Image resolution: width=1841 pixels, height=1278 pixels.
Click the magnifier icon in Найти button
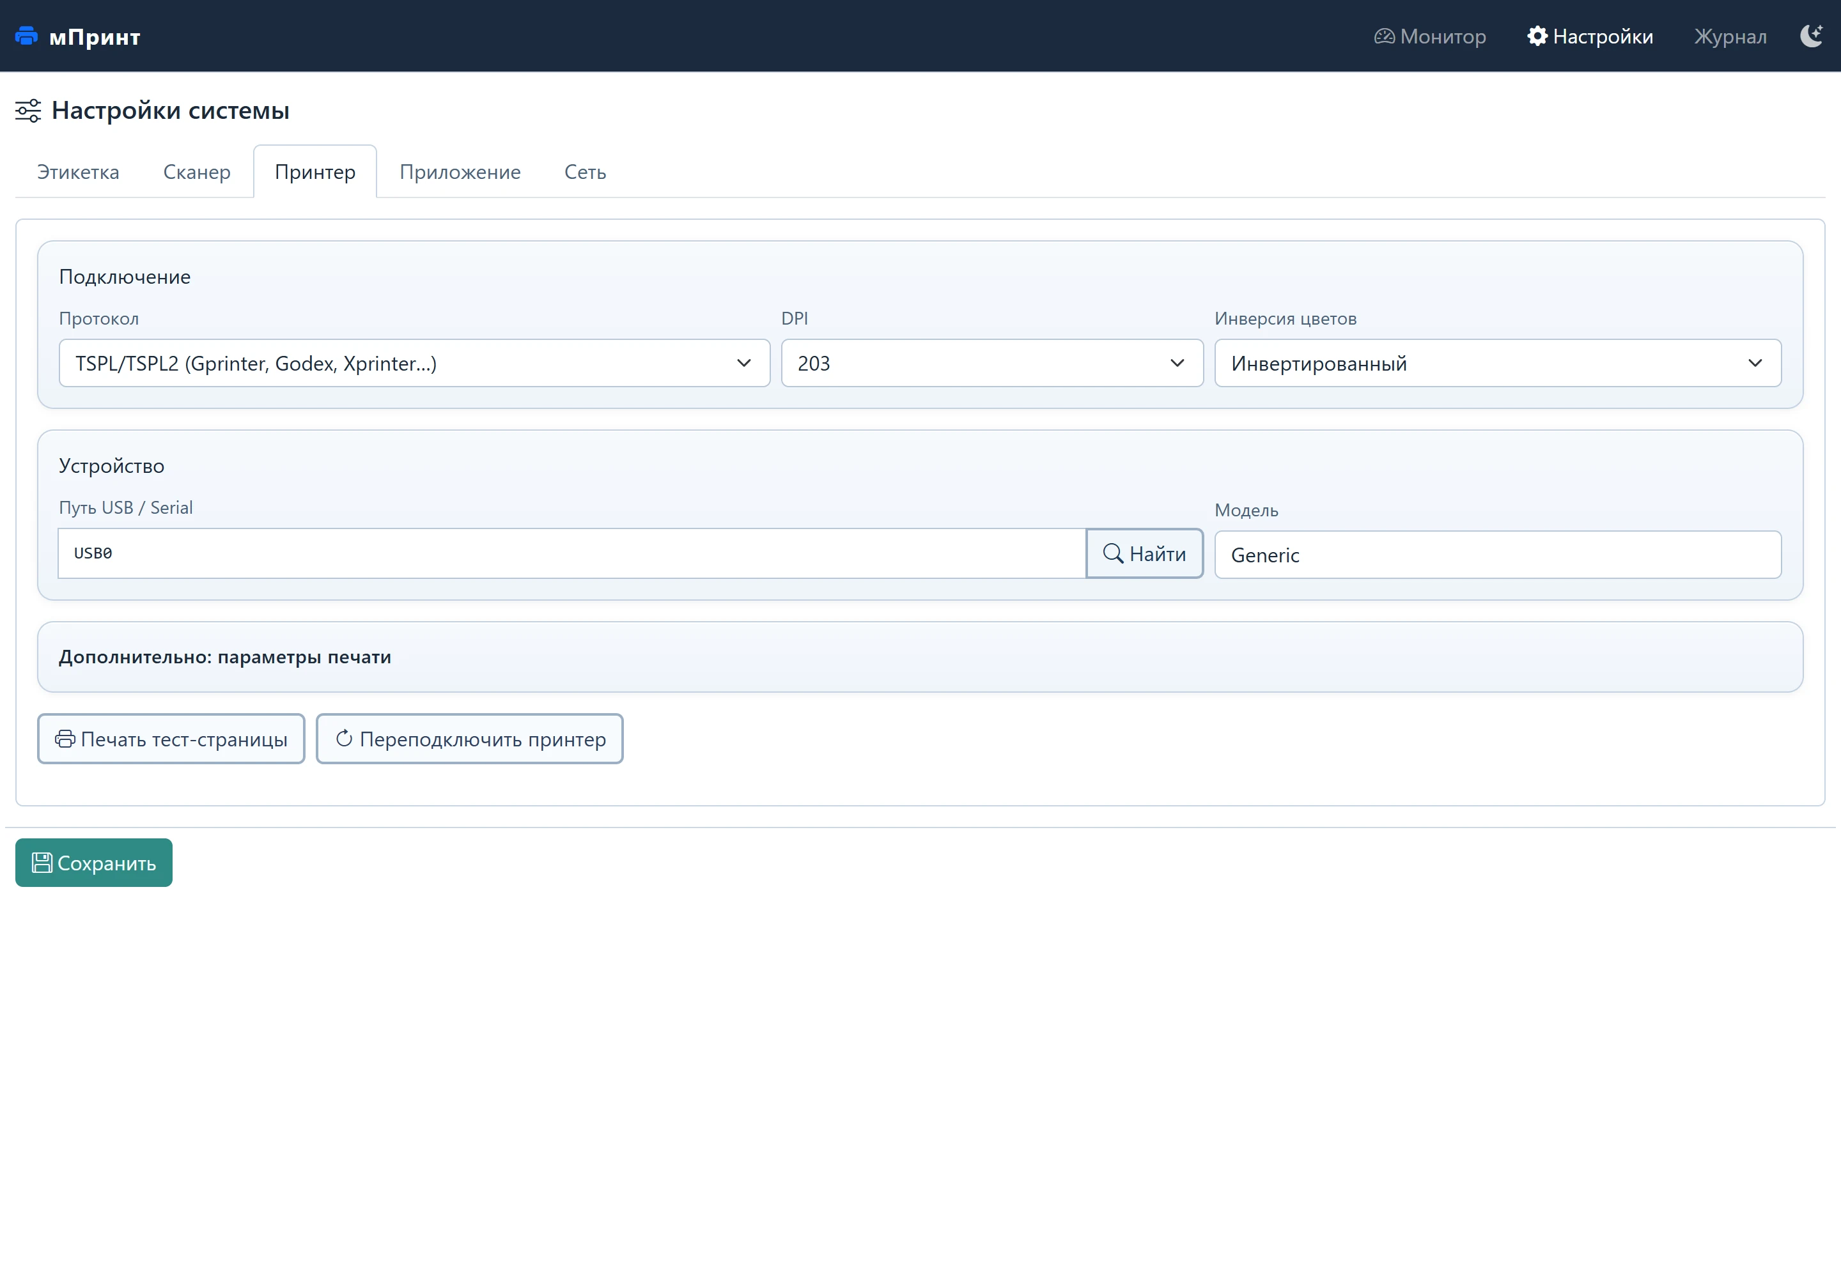(x=1113, y=553)
